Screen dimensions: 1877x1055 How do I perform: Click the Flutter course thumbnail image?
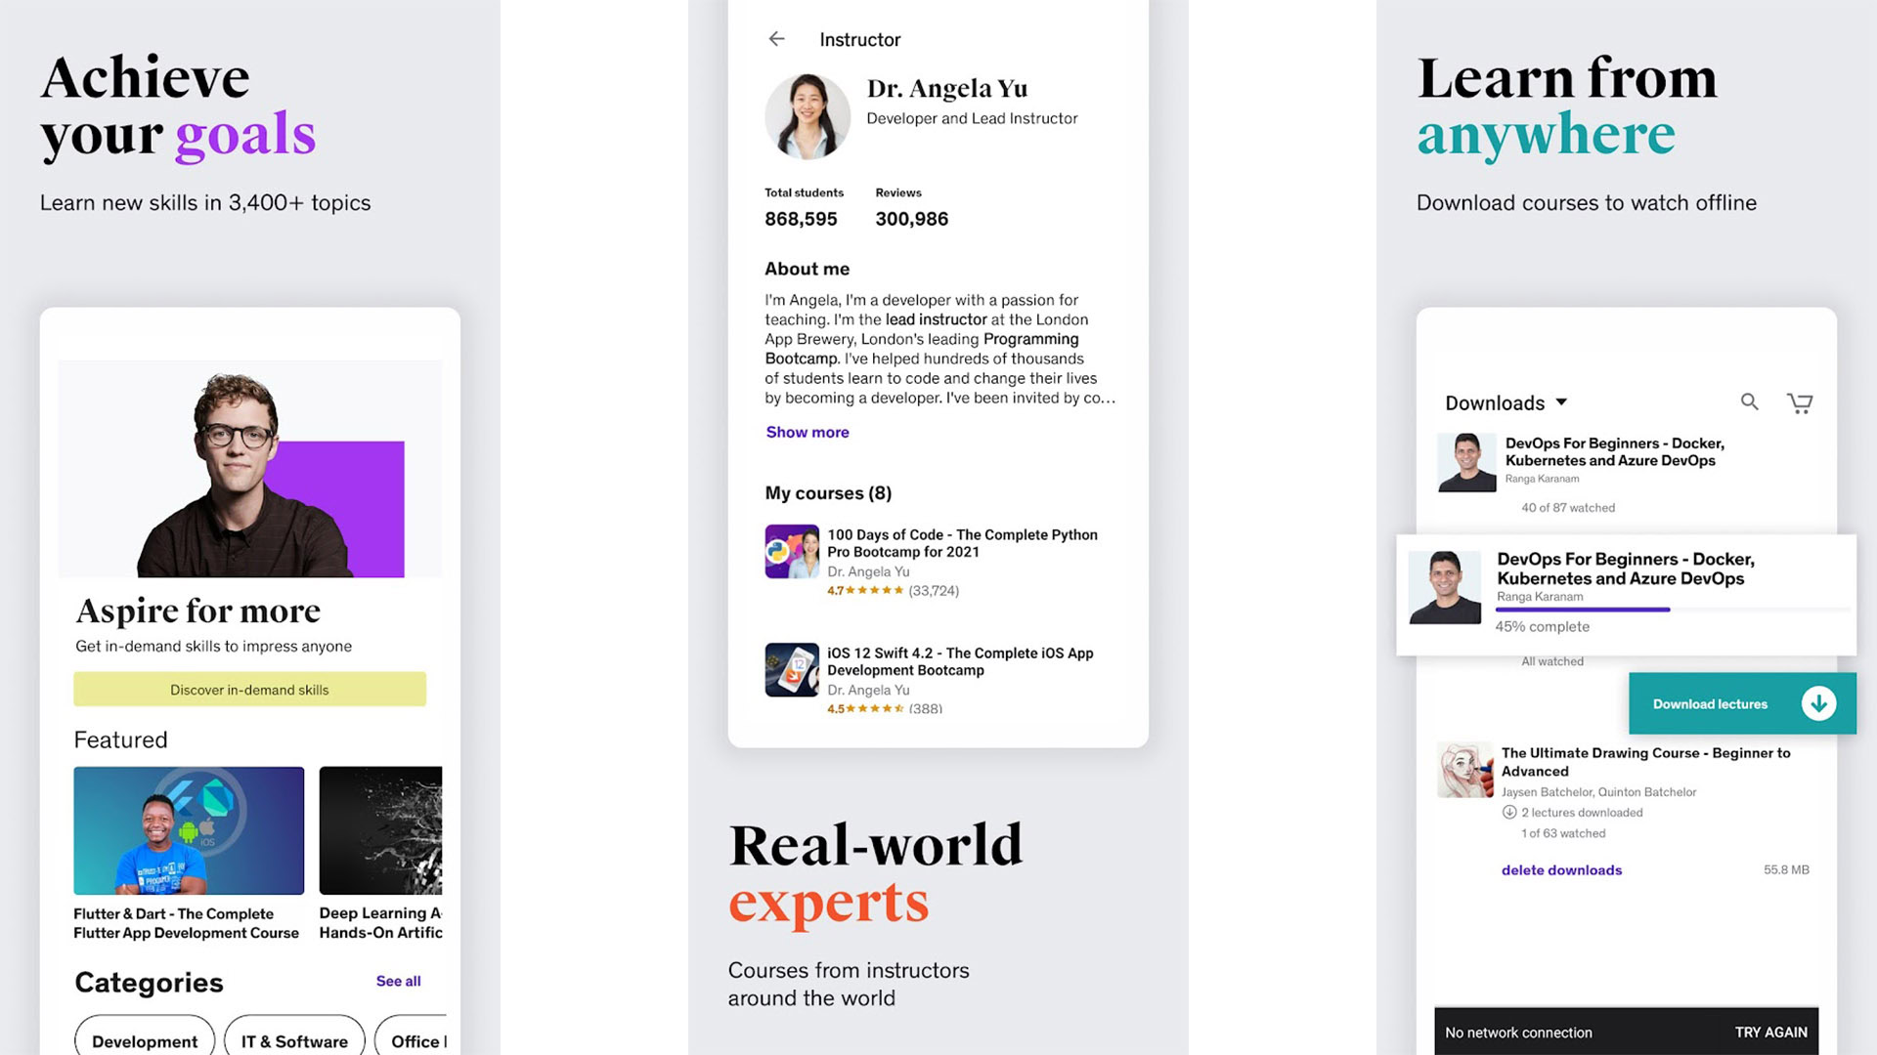tap(189, 831)
